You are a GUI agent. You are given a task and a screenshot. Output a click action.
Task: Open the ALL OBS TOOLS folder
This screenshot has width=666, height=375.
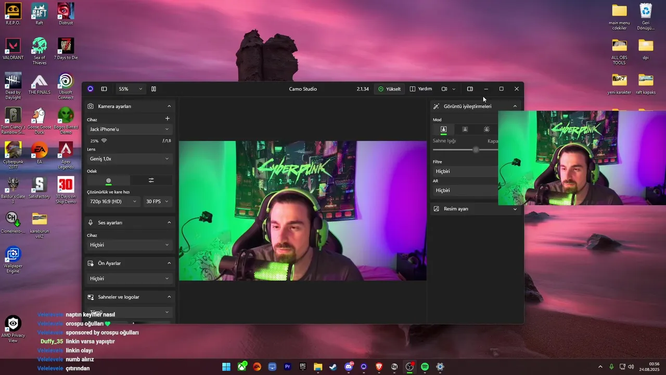619,51
